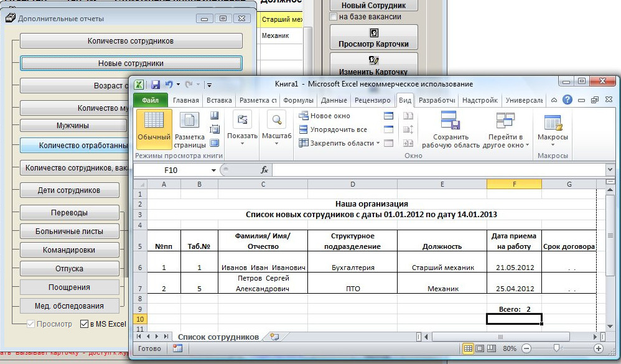The image size is (621, 364).
Task: Click the Просмотр Карточки icon button
Action: (374, 37)
